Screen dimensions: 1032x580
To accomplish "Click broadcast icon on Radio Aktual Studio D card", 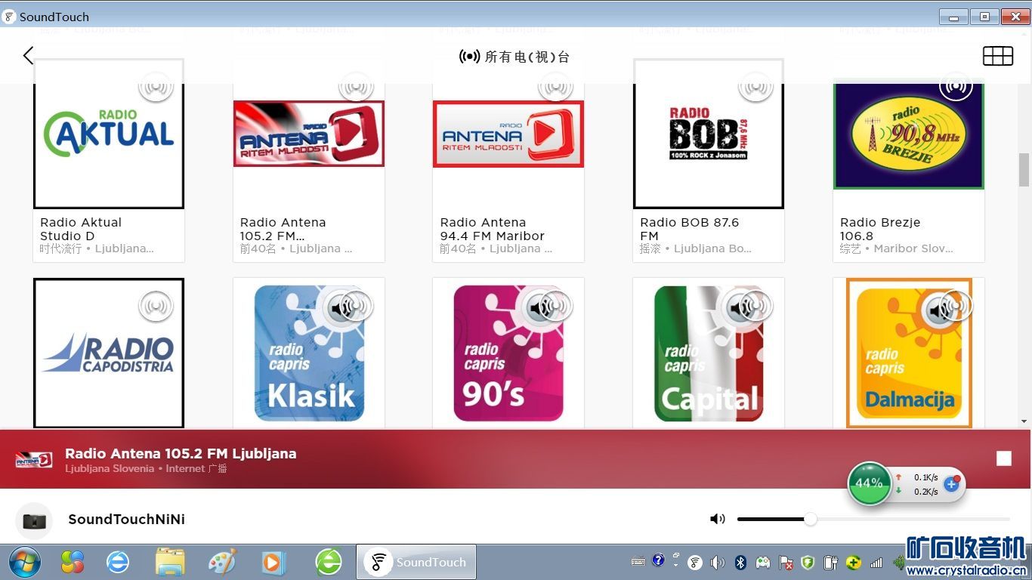I will (x=156, y=87).
